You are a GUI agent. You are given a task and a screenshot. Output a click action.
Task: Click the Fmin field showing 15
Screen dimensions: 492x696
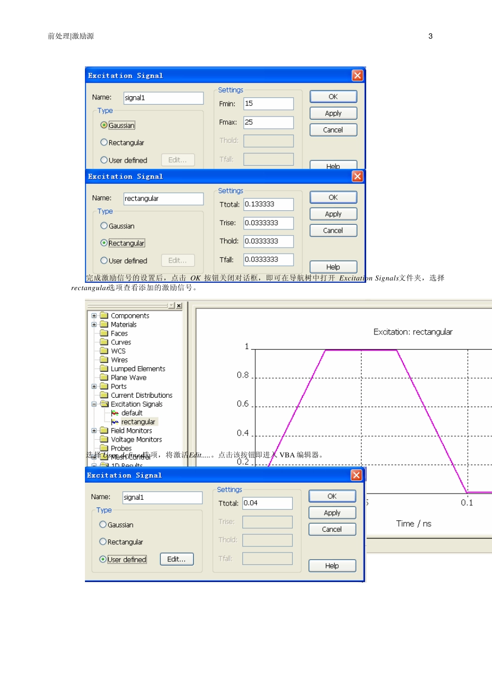[268, 104]
